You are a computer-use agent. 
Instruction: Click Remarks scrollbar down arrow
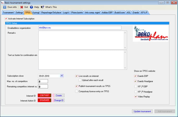pos(125,48)
